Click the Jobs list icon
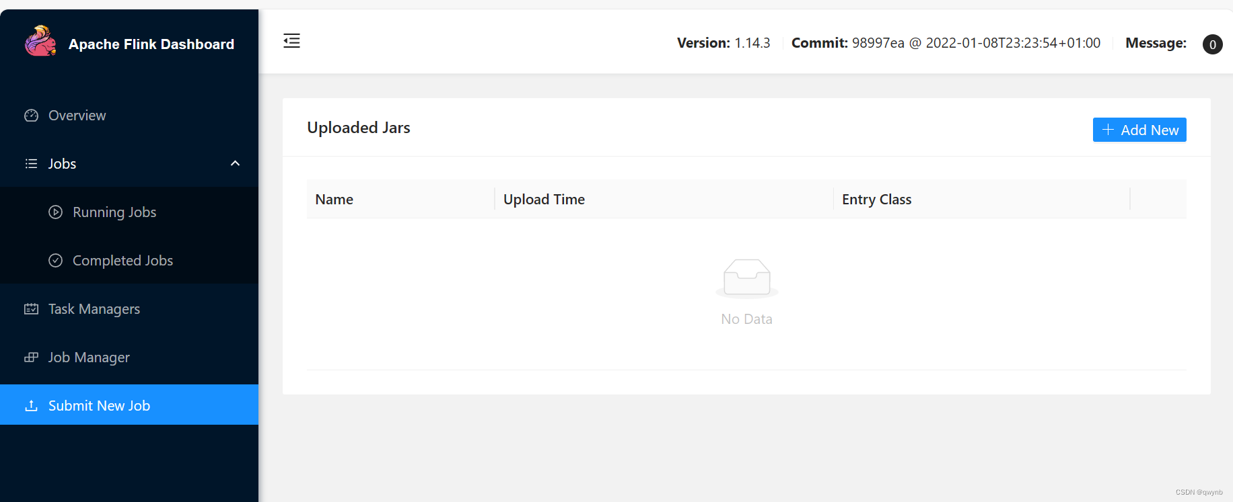 31,164
